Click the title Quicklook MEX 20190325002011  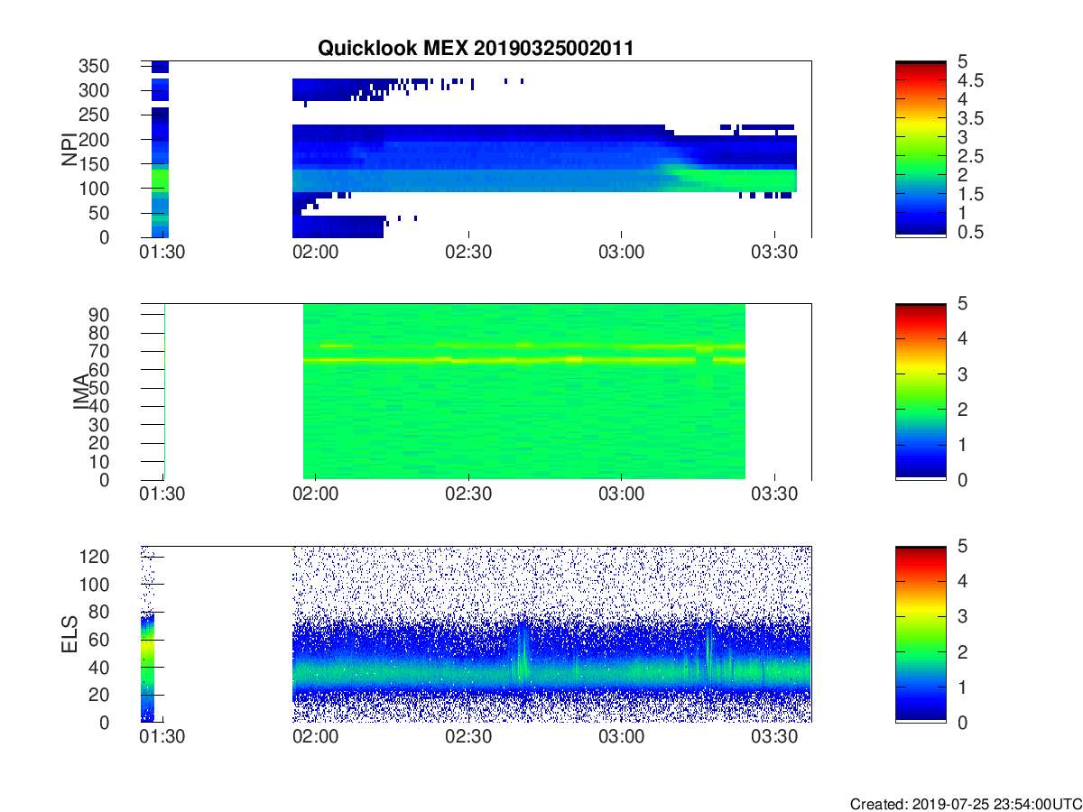pyautogui.click(x=475, y=49)
